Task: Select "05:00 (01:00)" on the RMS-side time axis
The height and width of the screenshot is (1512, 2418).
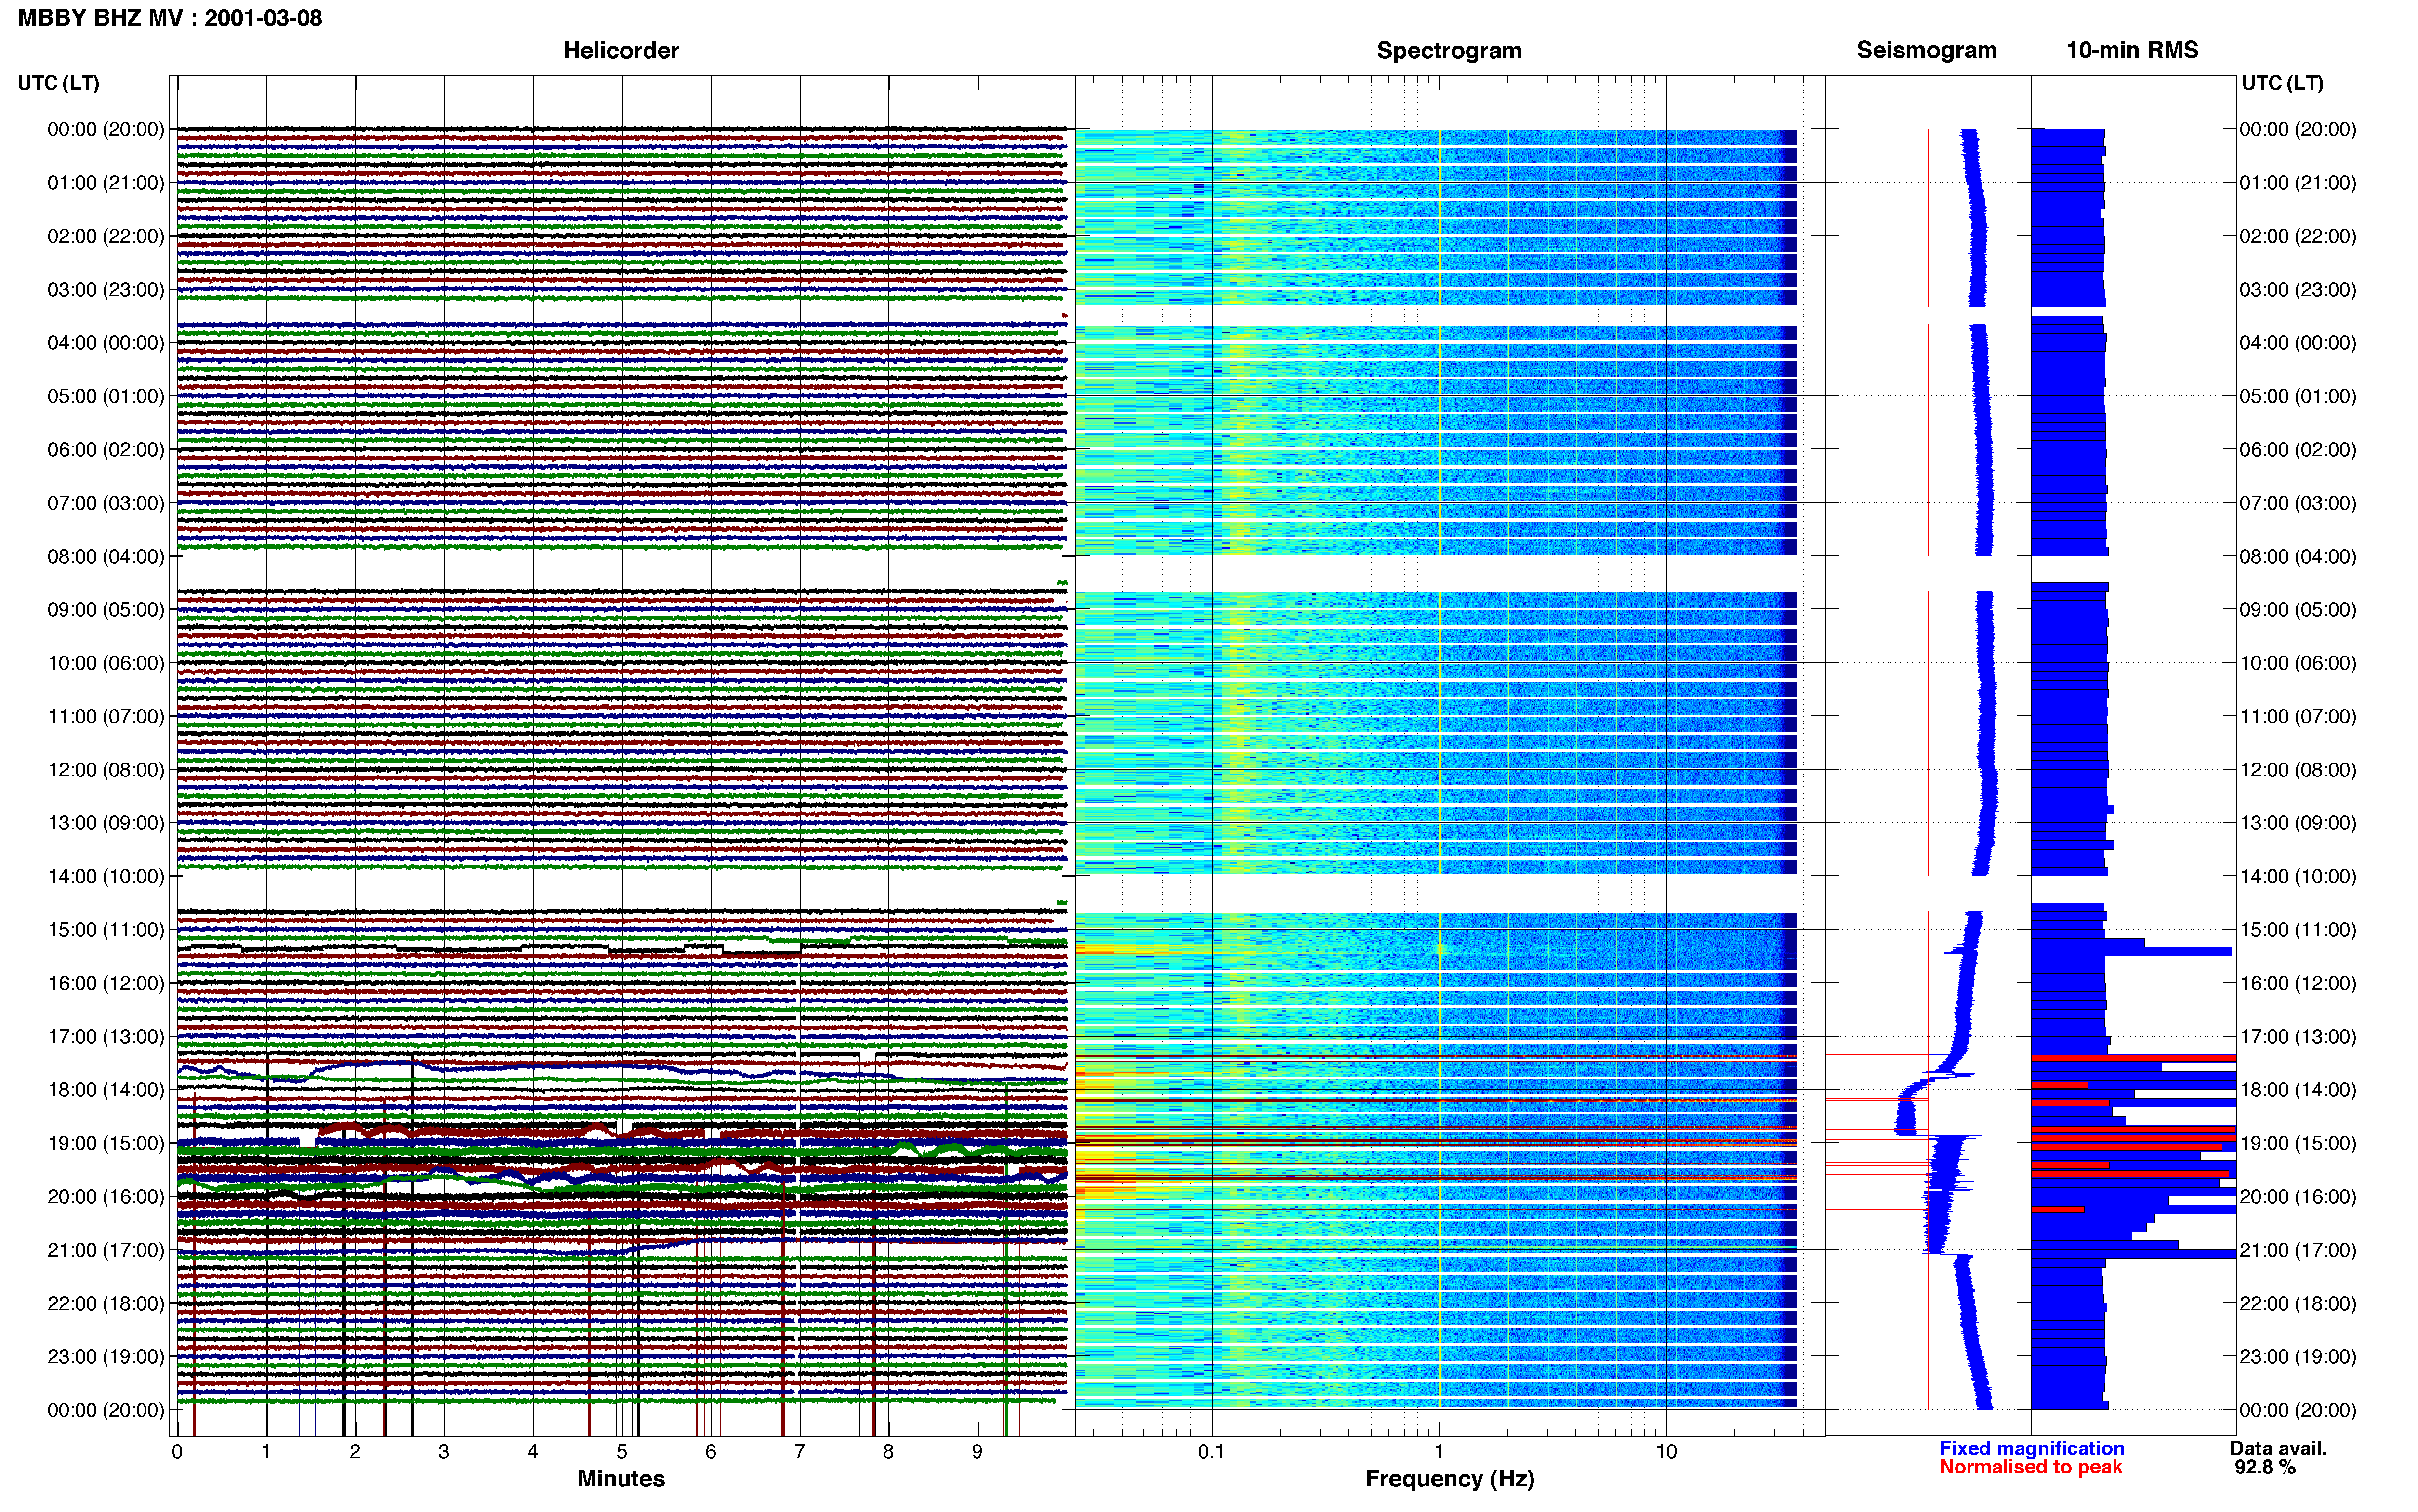Action: [2298, 396]
